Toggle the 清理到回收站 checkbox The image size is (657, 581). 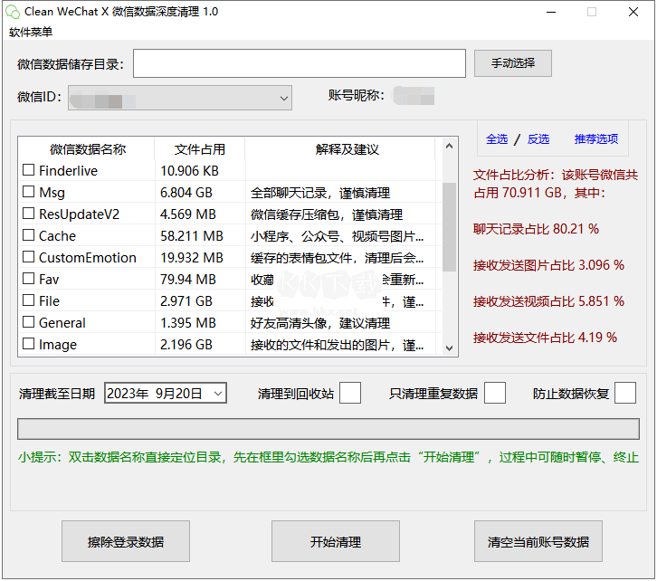tap(350, 393)
